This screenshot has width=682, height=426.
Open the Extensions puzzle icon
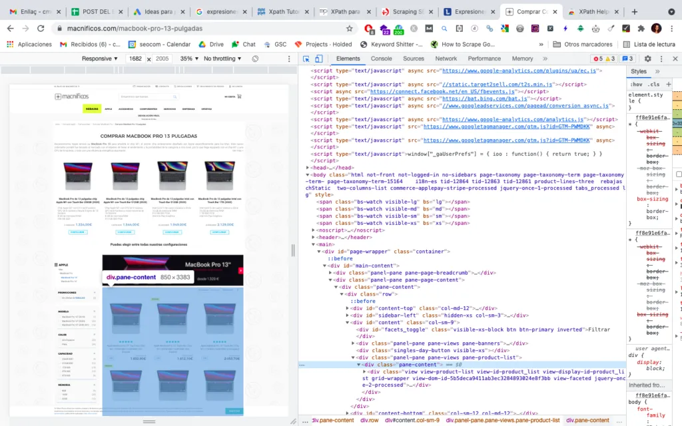(641, 28)
